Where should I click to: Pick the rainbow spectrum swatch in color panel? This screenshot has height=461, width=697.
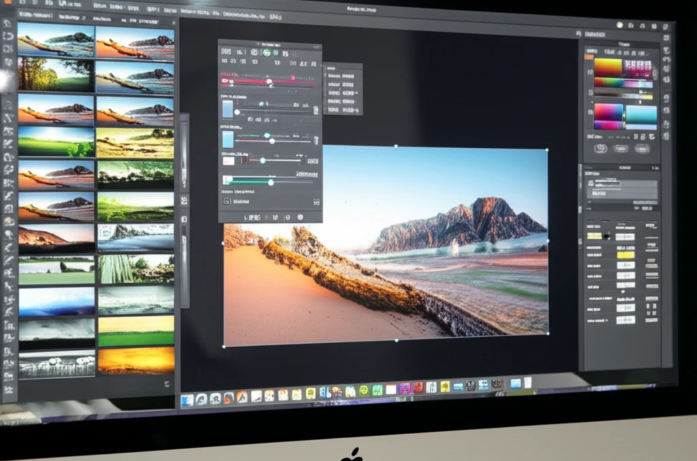pos(608,68)
